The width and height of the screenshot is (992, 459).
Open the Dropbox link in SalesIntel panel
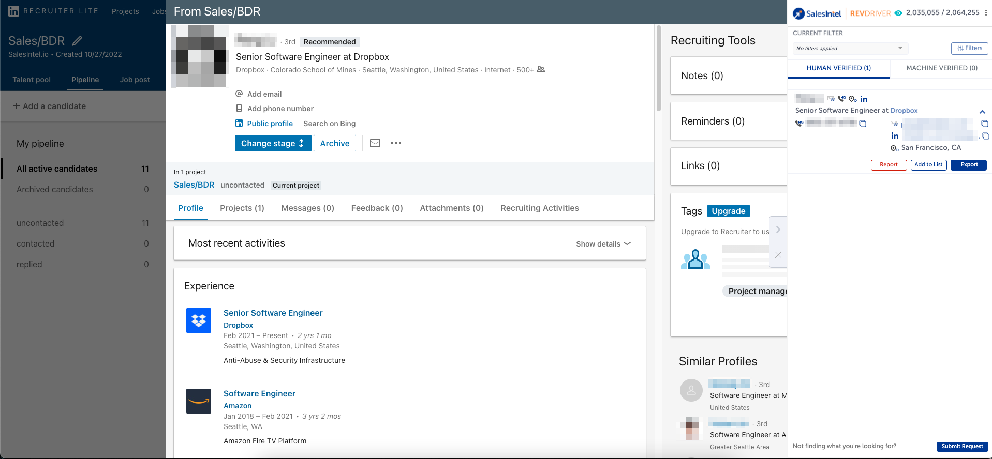coord(904,111)
